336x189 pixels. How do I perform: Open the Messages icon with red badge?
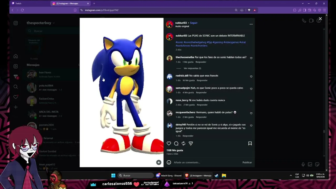(16, 76)
